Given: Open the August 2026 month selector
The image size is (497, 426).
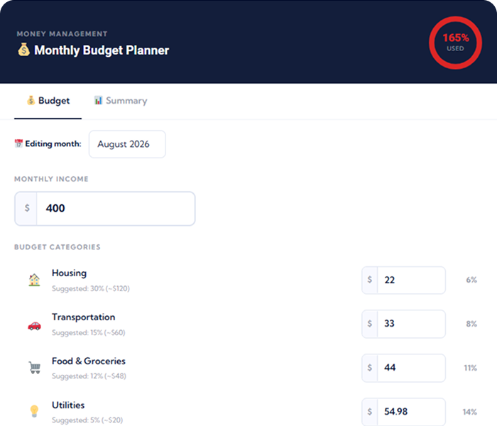Looking at the screenshot, I should (x=127, y=144).
